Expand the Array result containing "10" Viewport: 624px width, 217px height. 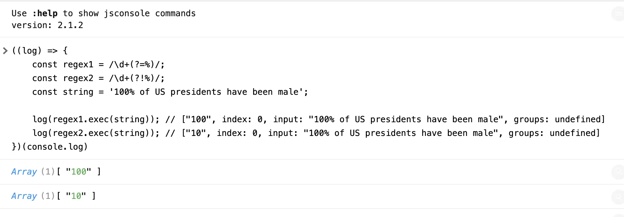click(x=24, y=196)
